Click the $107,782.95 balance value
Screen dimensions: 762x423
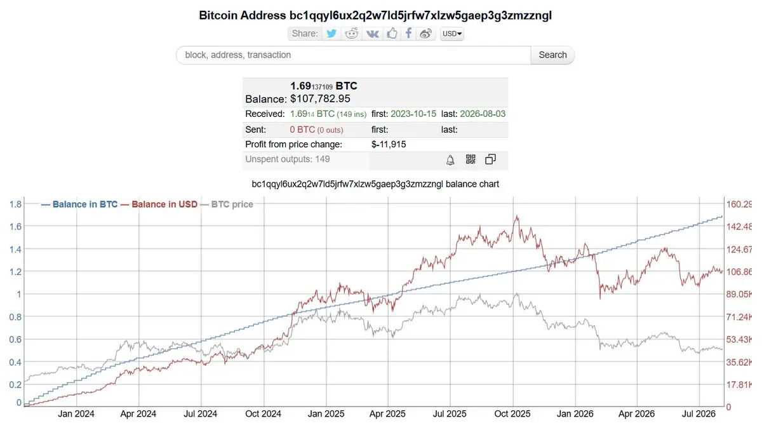pyautogui.click(x=320, y=99)
